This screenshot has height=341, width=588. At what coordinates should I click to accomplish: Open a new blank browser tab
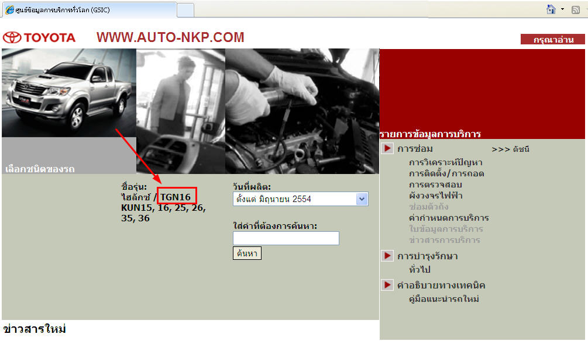pos(185,10)
